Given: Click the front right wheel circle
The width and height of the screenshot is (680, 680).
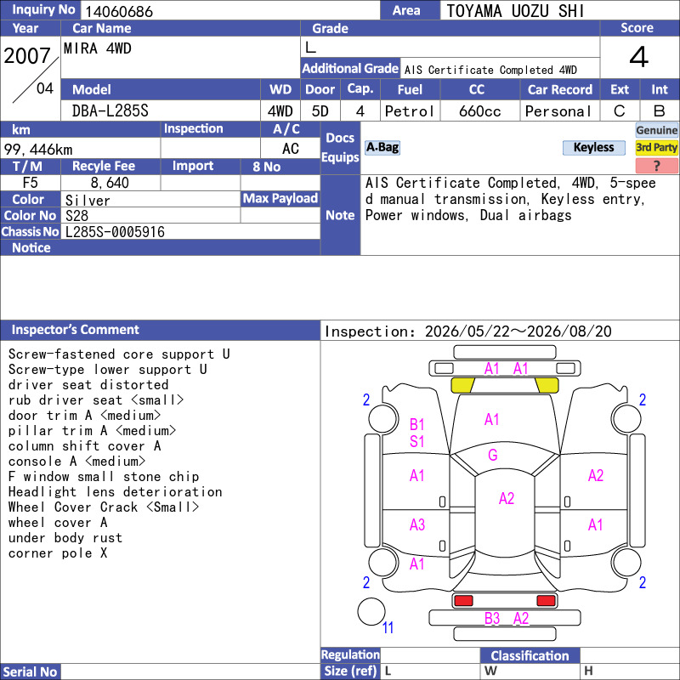Looking at the screenshot, I should [626, 418].
